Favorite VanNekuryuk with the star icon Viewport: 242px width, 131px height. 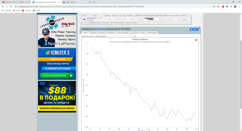click(99, 18)
